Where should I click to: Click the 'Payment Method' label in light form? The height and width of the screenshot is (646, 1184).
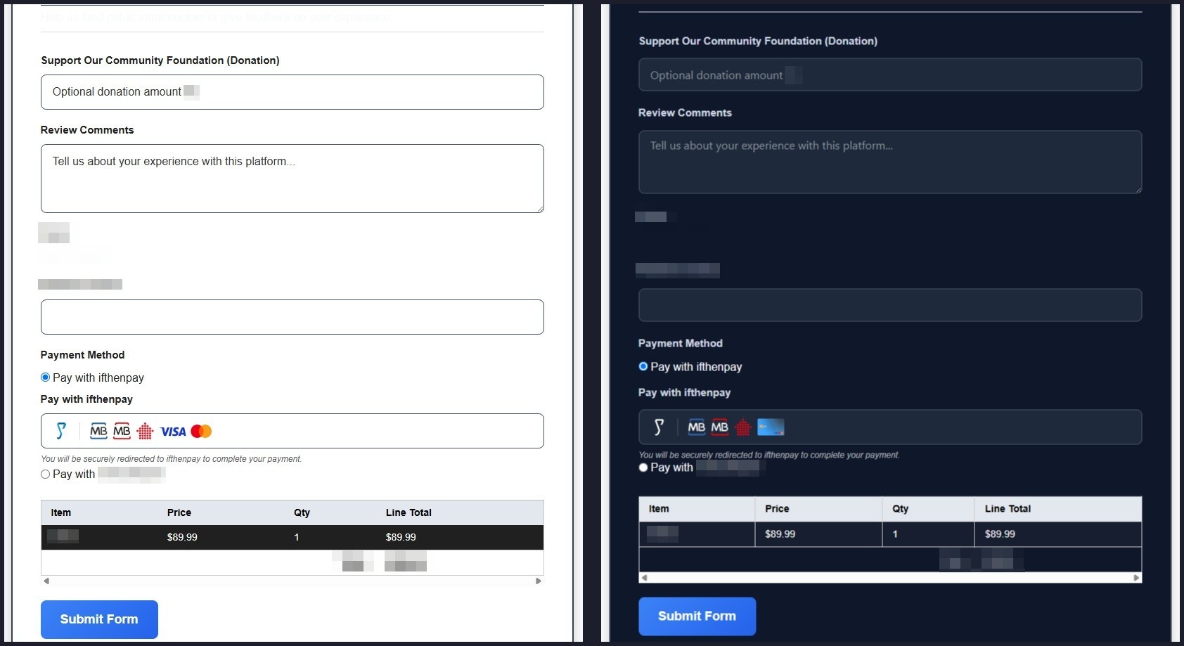pos(82,355)
